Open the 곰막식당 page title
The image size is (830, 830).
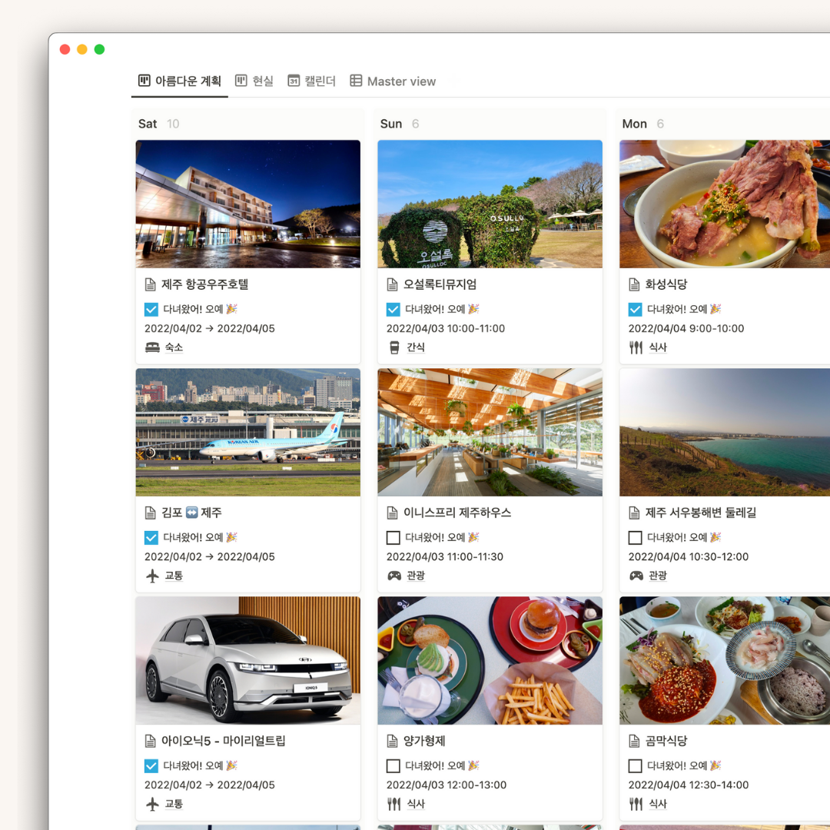[666, 741]
